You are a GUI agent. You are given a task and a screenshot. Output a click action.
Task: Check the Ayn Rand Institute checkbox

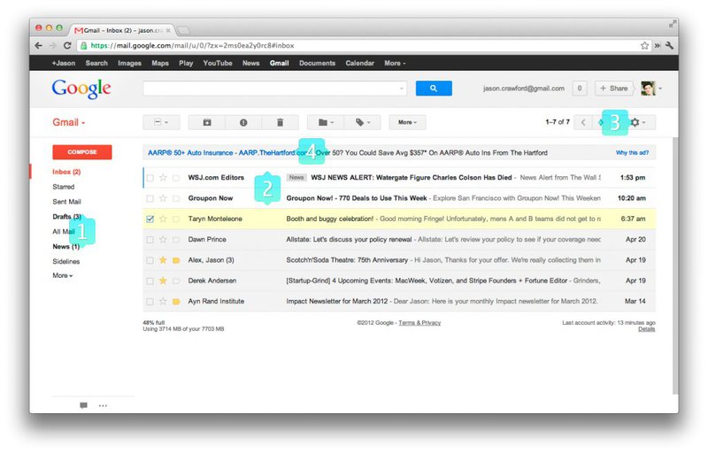coord(150,302)
